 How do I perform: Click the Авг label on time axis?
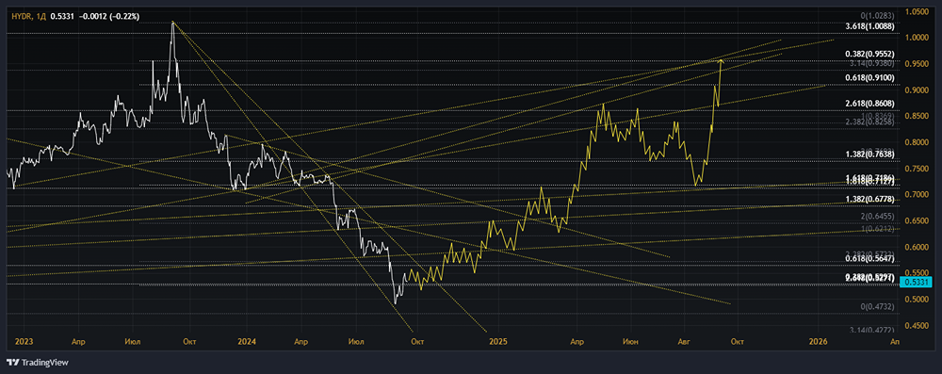coord(684,341)
